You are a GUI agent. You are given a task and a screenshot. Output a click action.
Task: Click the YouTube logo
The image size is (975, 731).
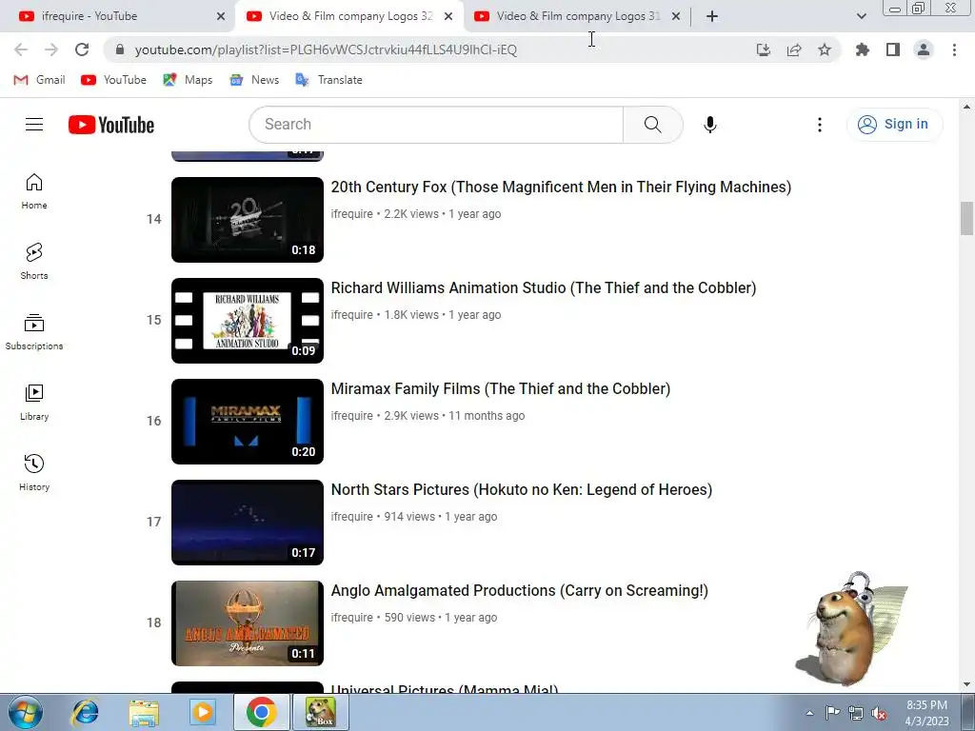tap(111, 125)
